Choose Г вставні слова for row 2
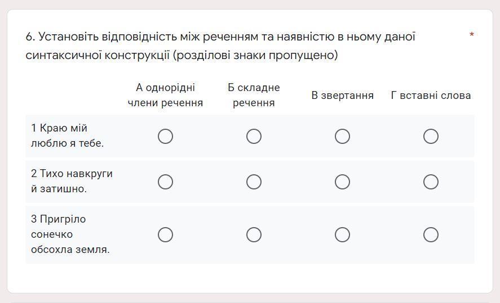Viewport: 500px width, 303px height. 431,182
